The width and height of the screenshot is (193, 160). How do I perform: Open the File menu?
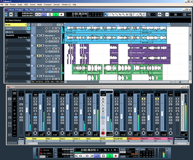point(2,4)
